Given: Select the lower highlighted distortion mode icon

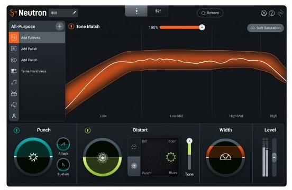Looking at the screenshot, I should coord(134,166).
